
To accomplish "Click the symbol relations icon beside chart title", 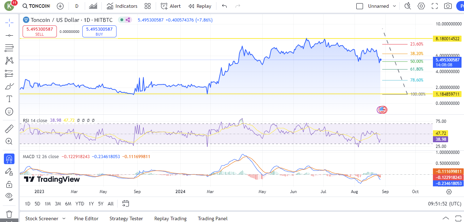I will coord(127,20).
